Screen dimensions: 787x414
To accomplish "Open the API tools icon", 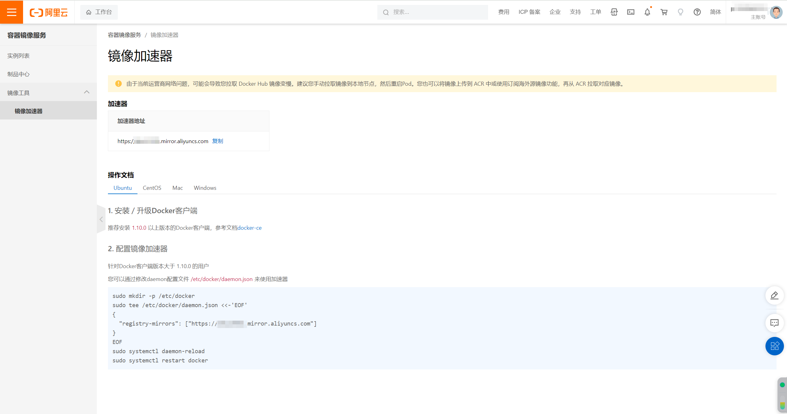I will pyautogui.click(x=614, y=12).
